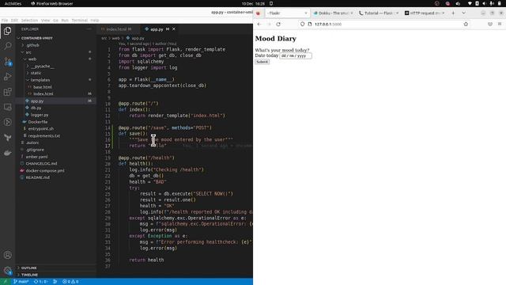Open the Help menu in VS Code

point(95,20)
